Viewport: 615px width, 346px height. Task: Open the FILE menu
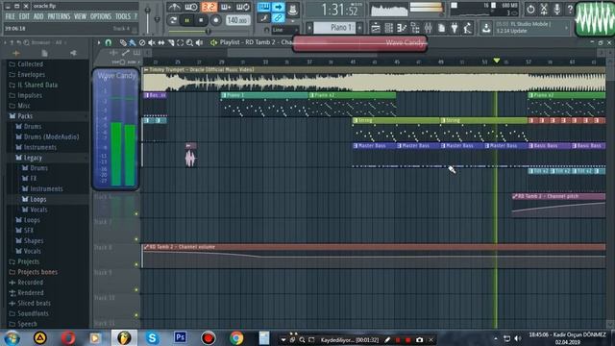tap(10, 16)
